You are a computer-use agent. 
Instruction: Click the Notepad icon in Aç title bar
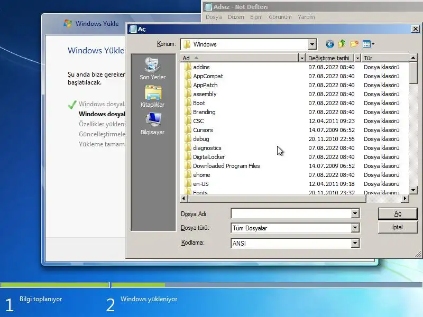click(x=133, y=29)
